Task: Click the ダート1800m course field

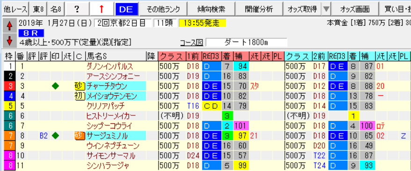Action: [x=247, y=42]
